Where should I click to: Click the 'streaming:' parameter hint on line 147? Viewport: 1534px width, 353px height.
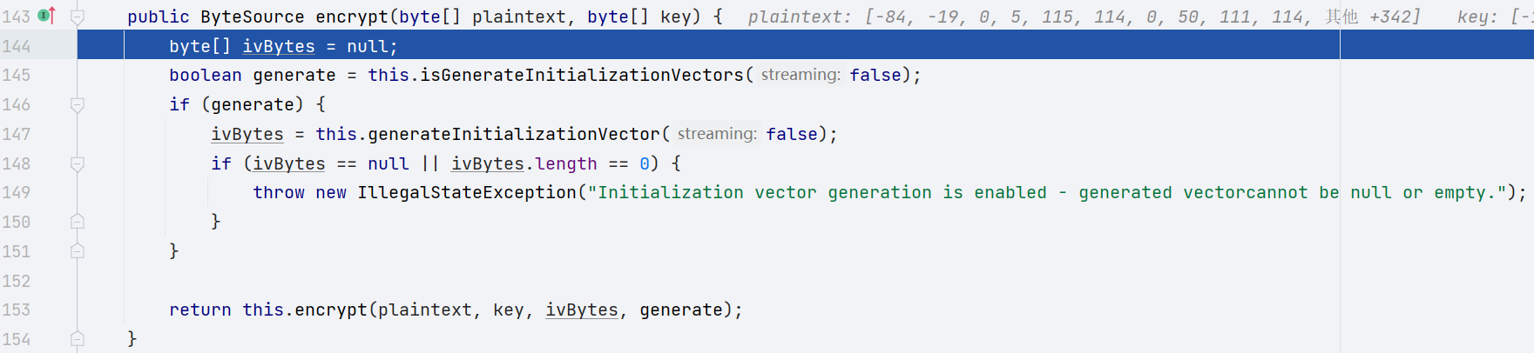coord(717,134)
